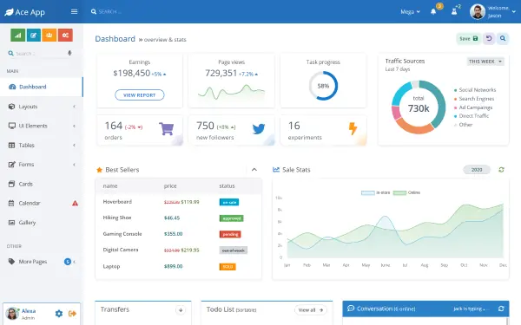
Task: Click Jason's profile avatar
Action: click(x=478, y=11)
